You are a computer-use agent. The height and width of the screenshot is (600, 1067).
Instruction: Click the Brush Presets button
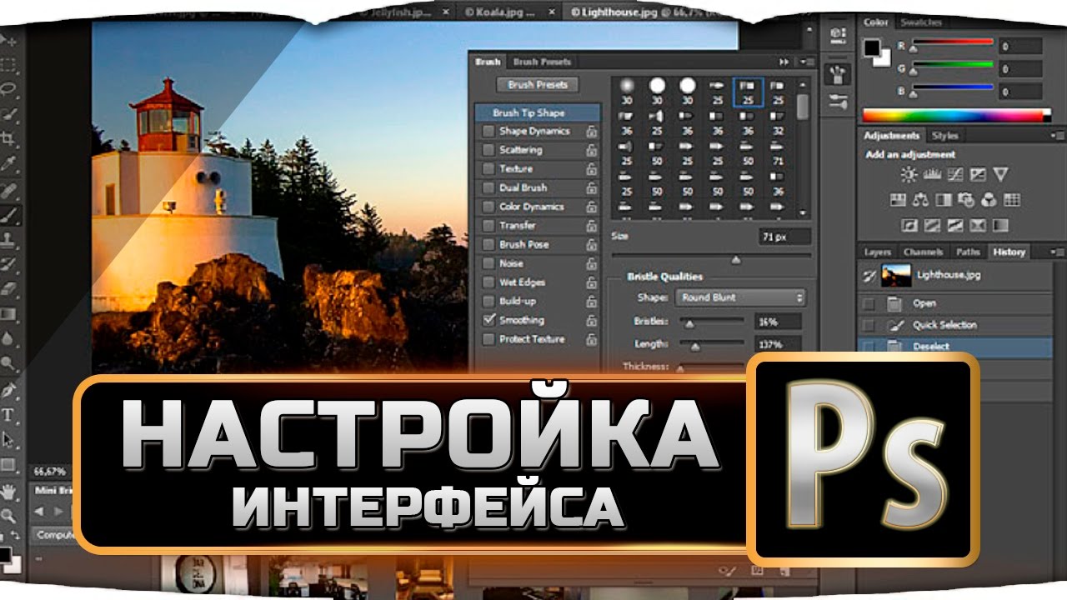click(538, 85)
